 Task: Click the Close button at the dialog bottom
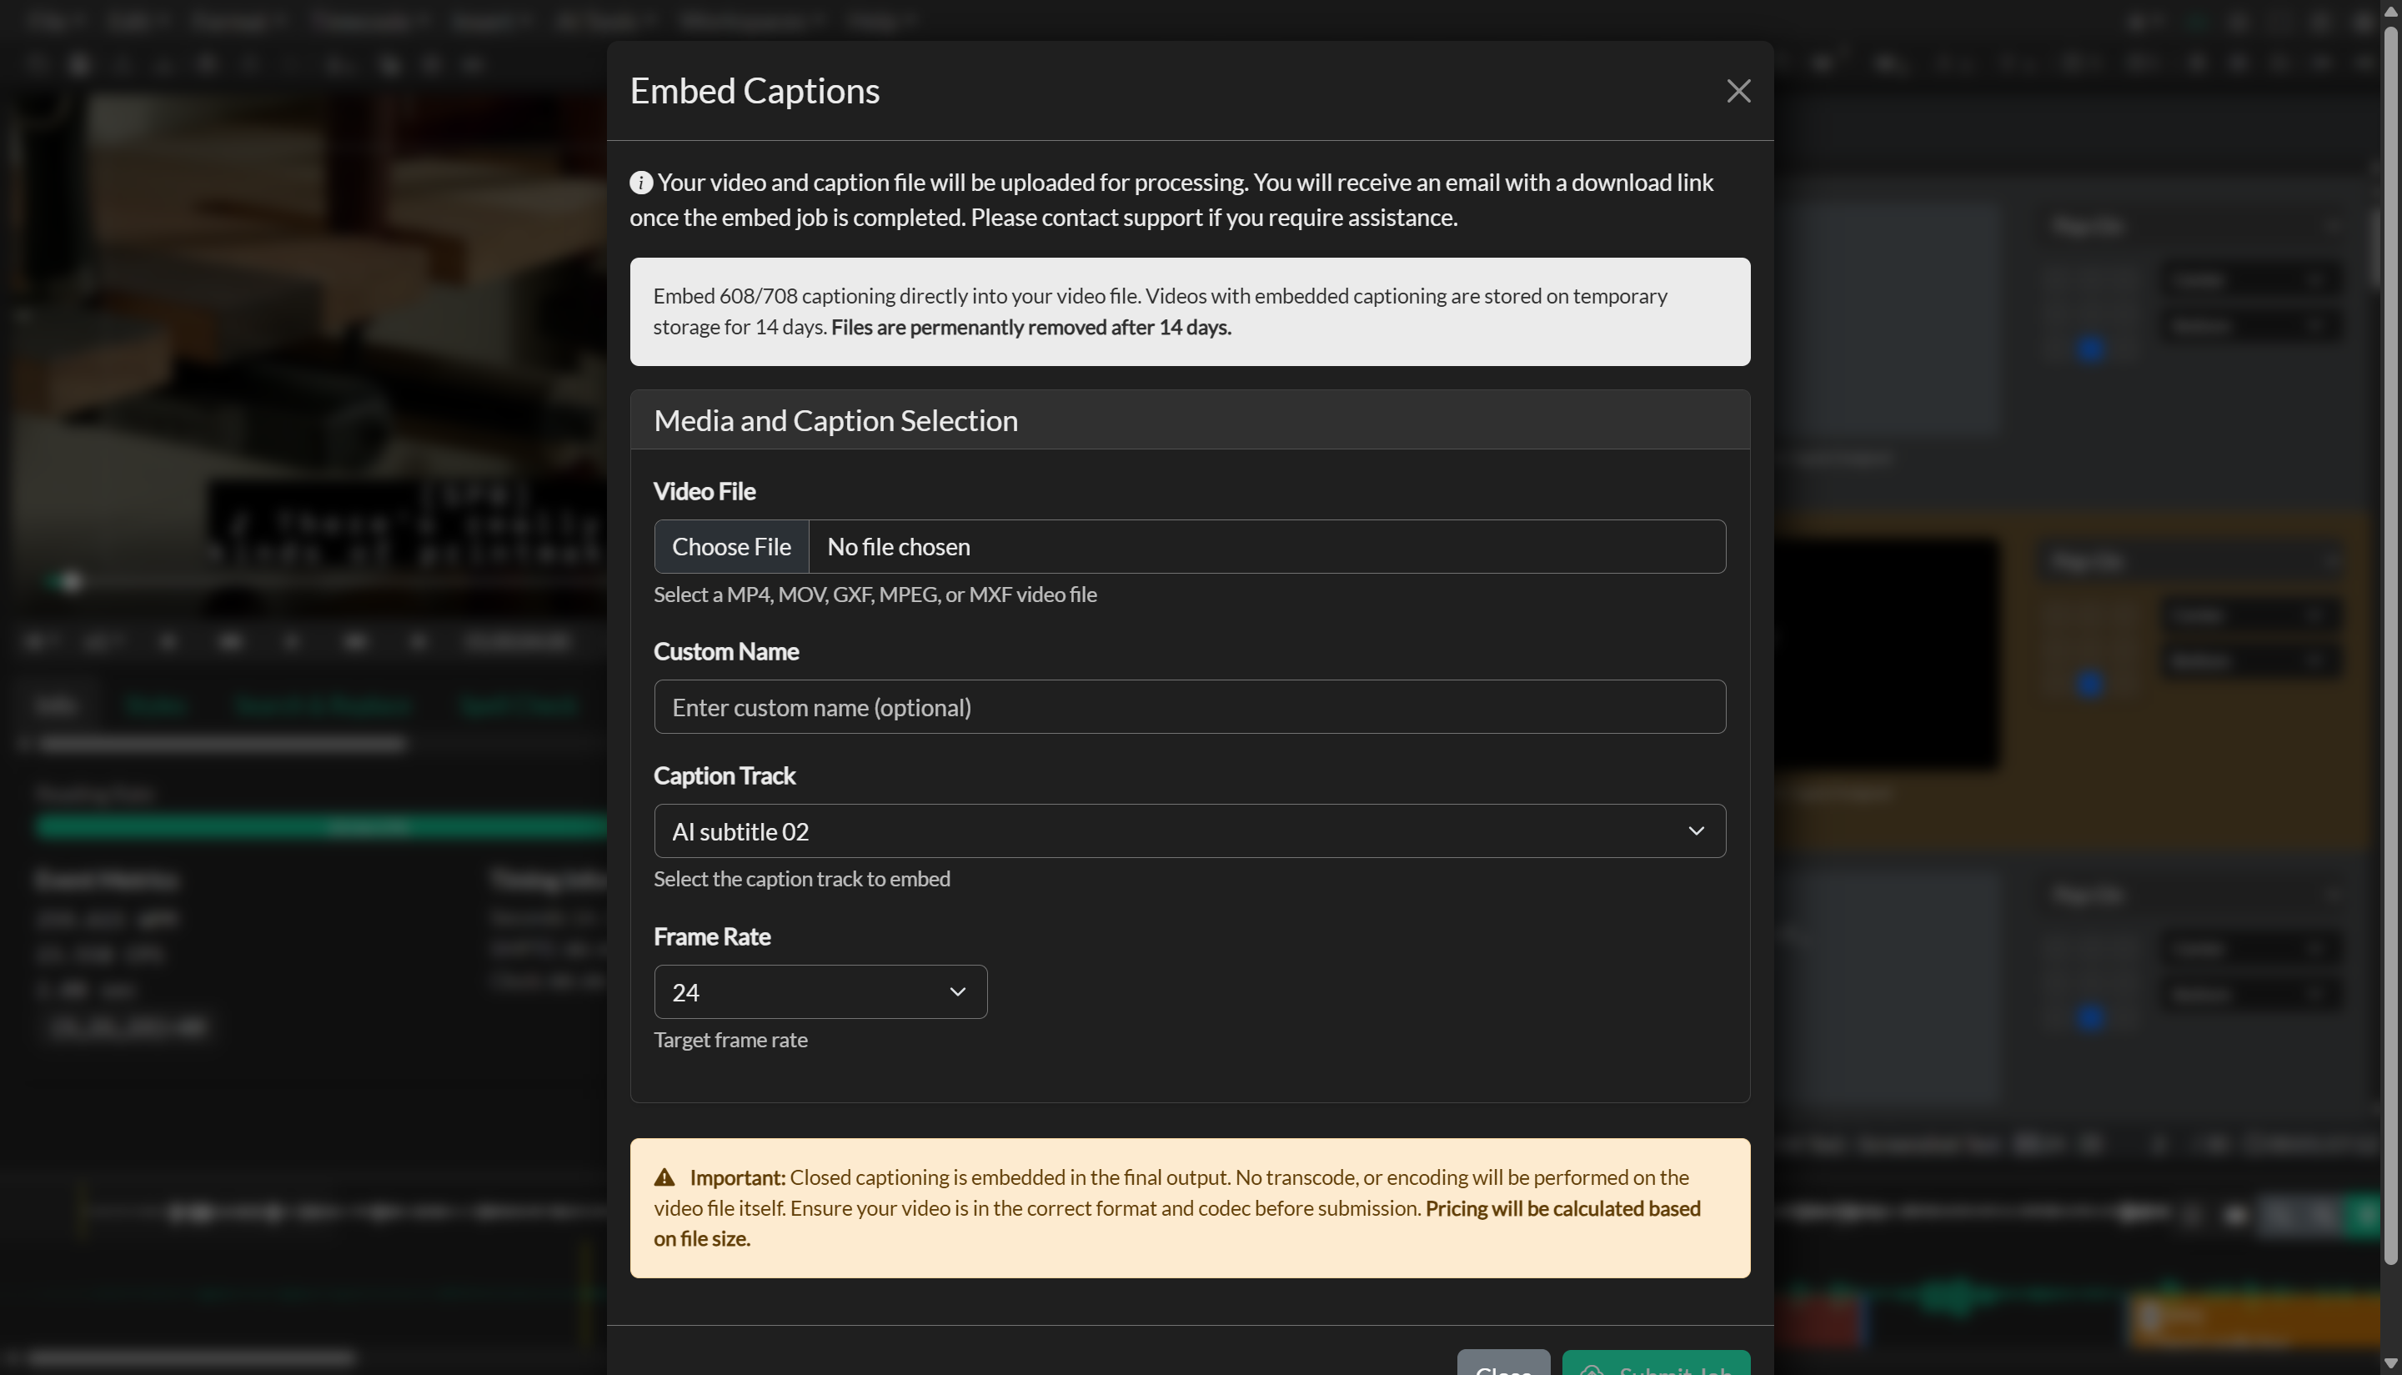click(1502, 1369)
